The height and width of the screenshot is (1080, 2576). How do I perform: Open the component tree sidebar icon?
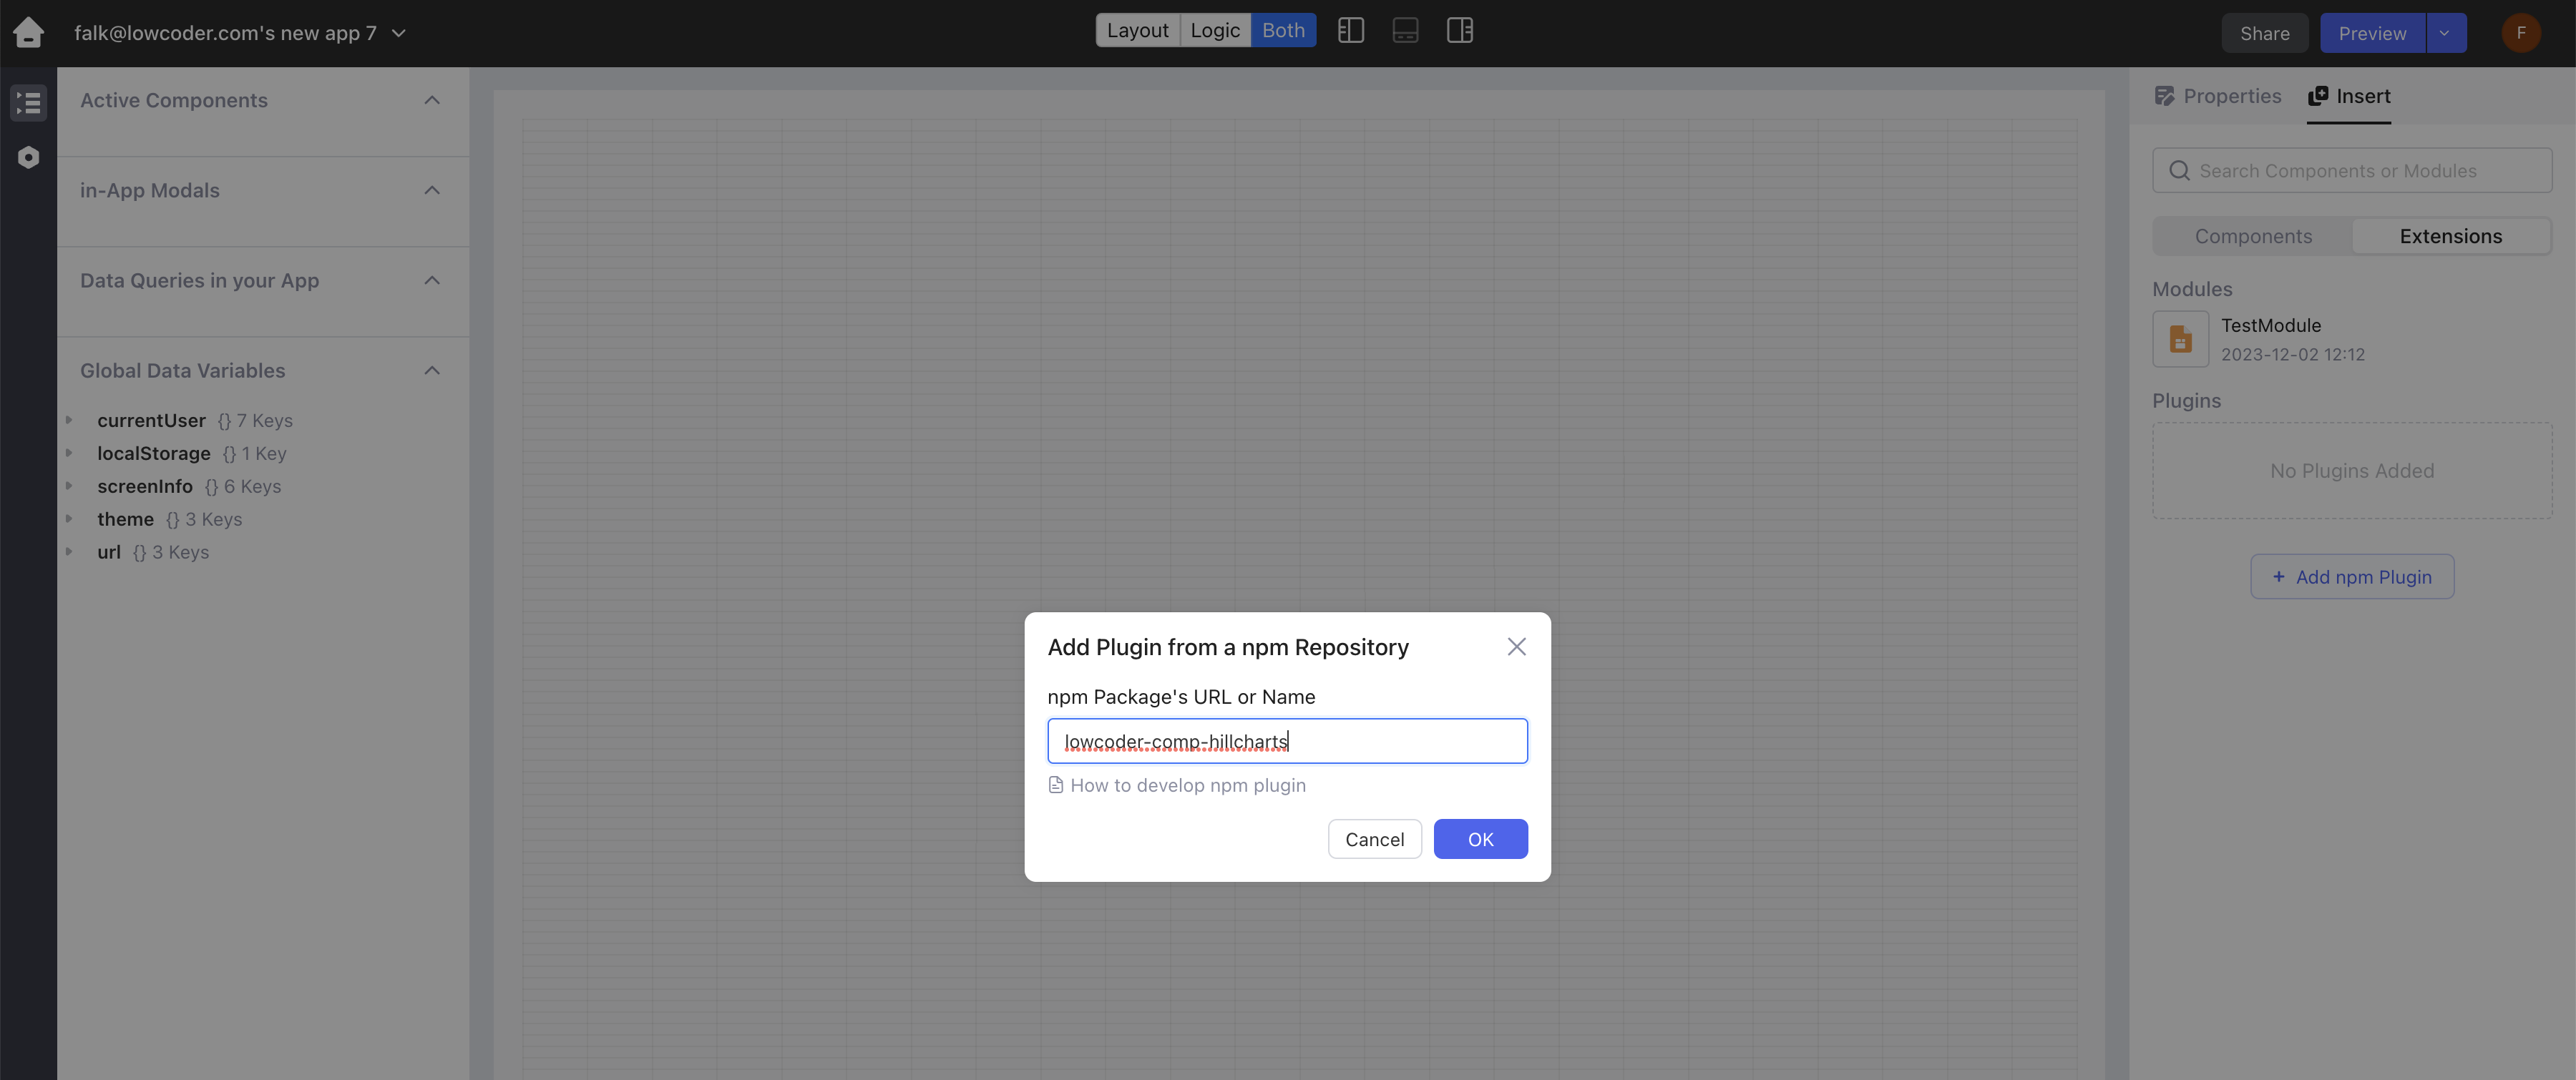(28, 103)
